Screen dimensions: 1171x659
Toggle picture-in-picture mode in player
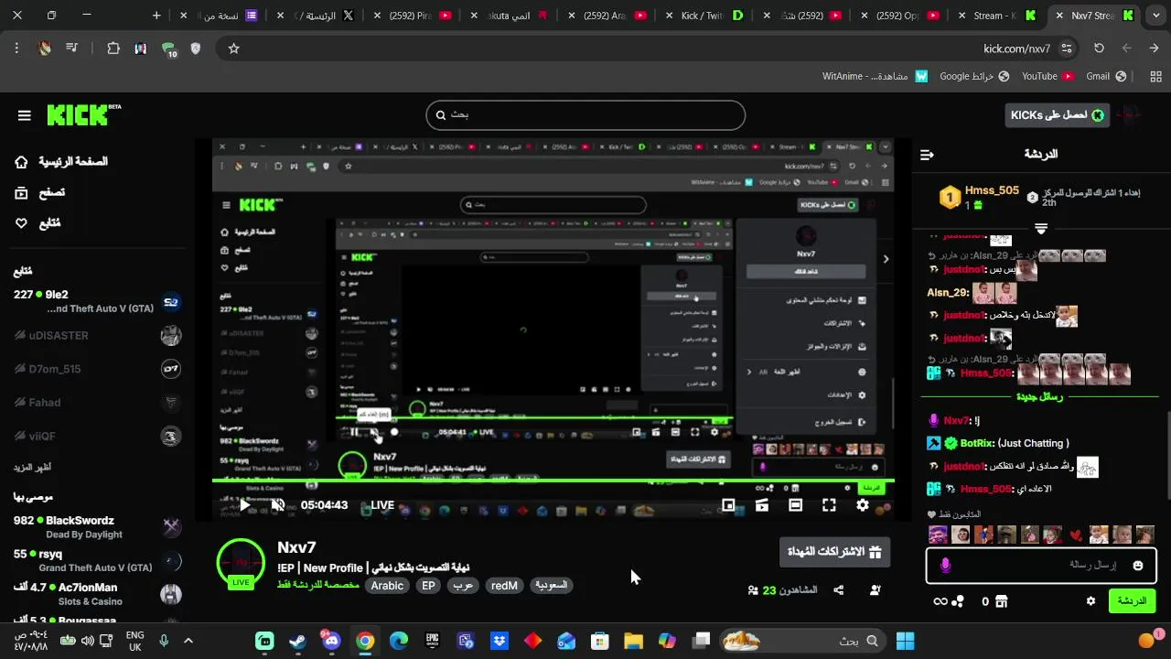click(x=728, y=504)
